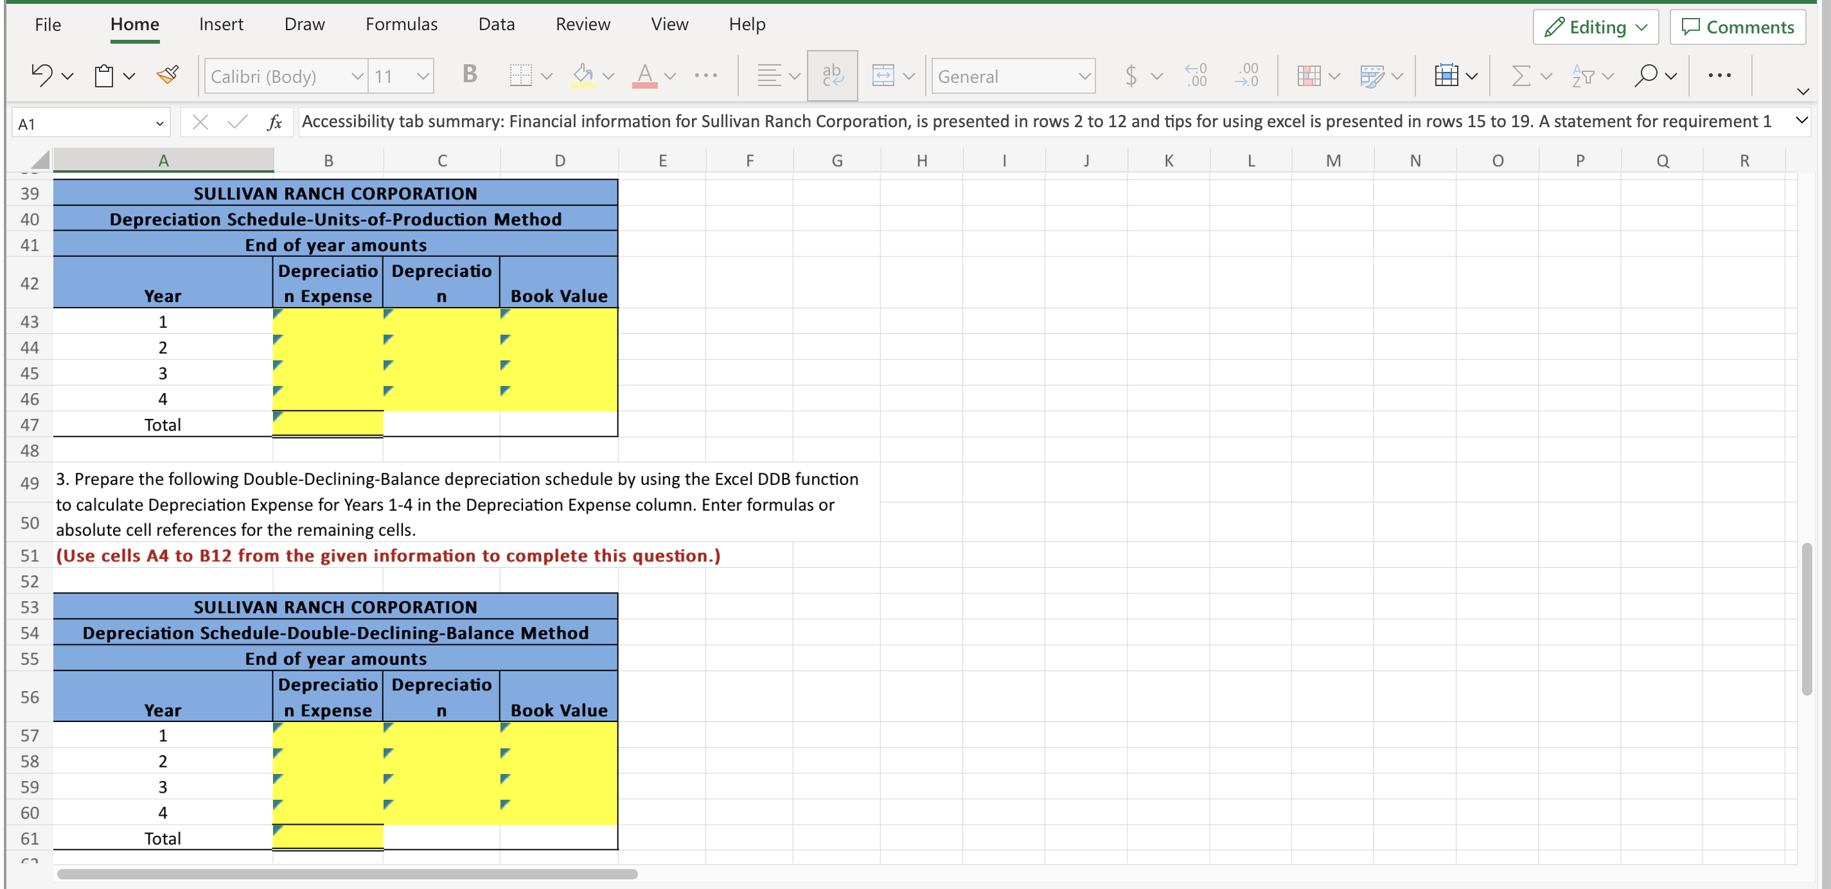Click the Undo icon
The image size is (1831, 889).
pos(41,75)
